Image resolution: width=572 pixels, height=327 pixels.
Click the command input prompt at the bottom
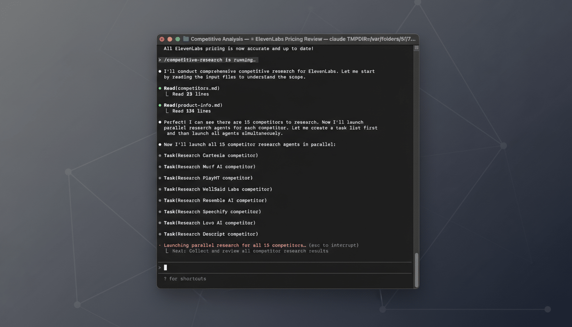click(x=165, y=267)
